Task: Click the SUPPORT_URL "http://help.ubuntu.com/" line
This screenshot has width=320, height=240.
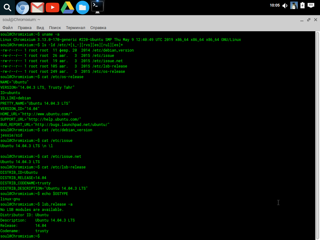Action: point(41,119)
